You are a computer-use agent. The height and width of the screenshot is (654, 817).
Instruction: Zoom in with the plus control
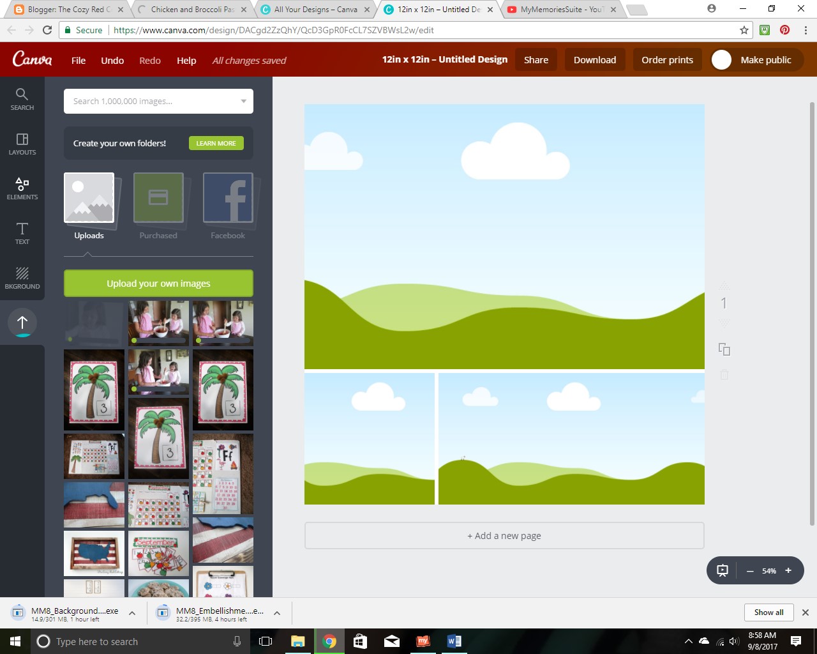(x=788, y=570)
